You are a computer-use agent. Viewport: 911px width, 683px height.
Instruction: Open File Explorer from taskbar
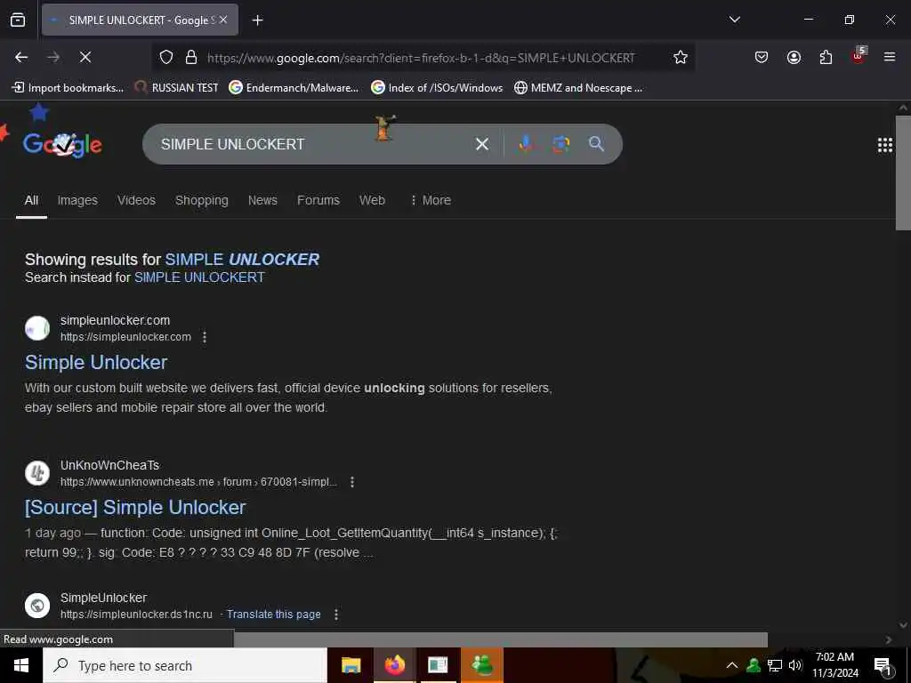(x=351, y=665)
